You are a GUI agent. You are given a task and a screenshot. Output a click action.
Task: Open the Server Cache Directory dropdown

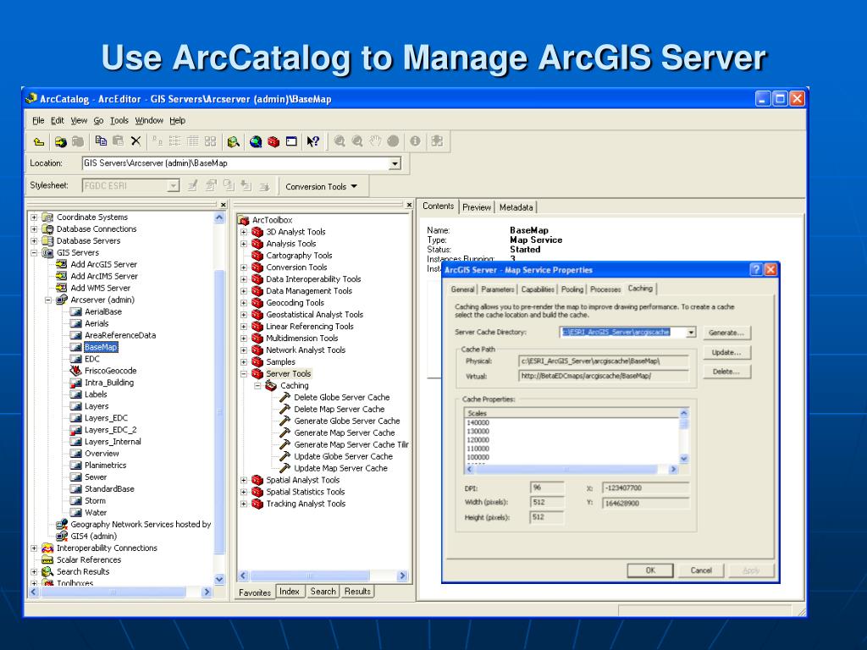pos(691,332)
